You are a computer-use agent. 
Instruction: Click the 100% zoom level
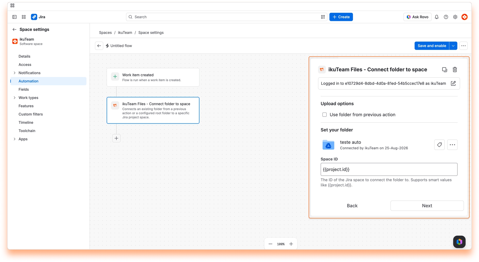[x=281, y=244]
